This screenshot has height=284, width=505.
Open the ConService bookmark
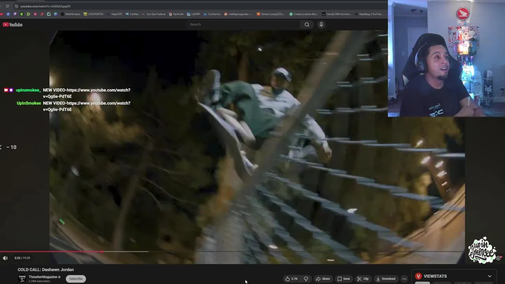point(212,14)
